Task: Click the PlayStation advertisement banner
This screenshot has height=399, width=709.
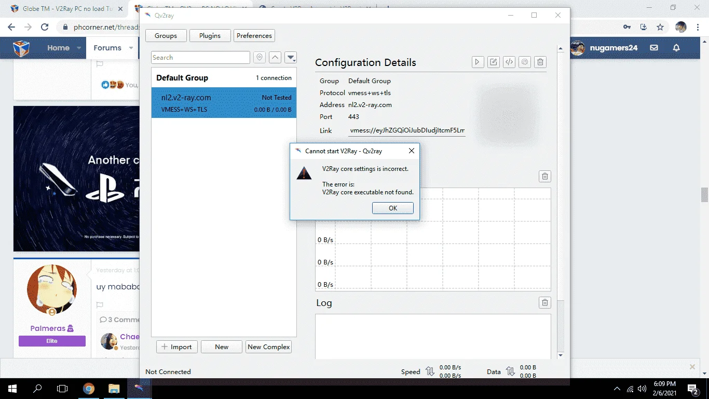Action: [x=76, y=179]
